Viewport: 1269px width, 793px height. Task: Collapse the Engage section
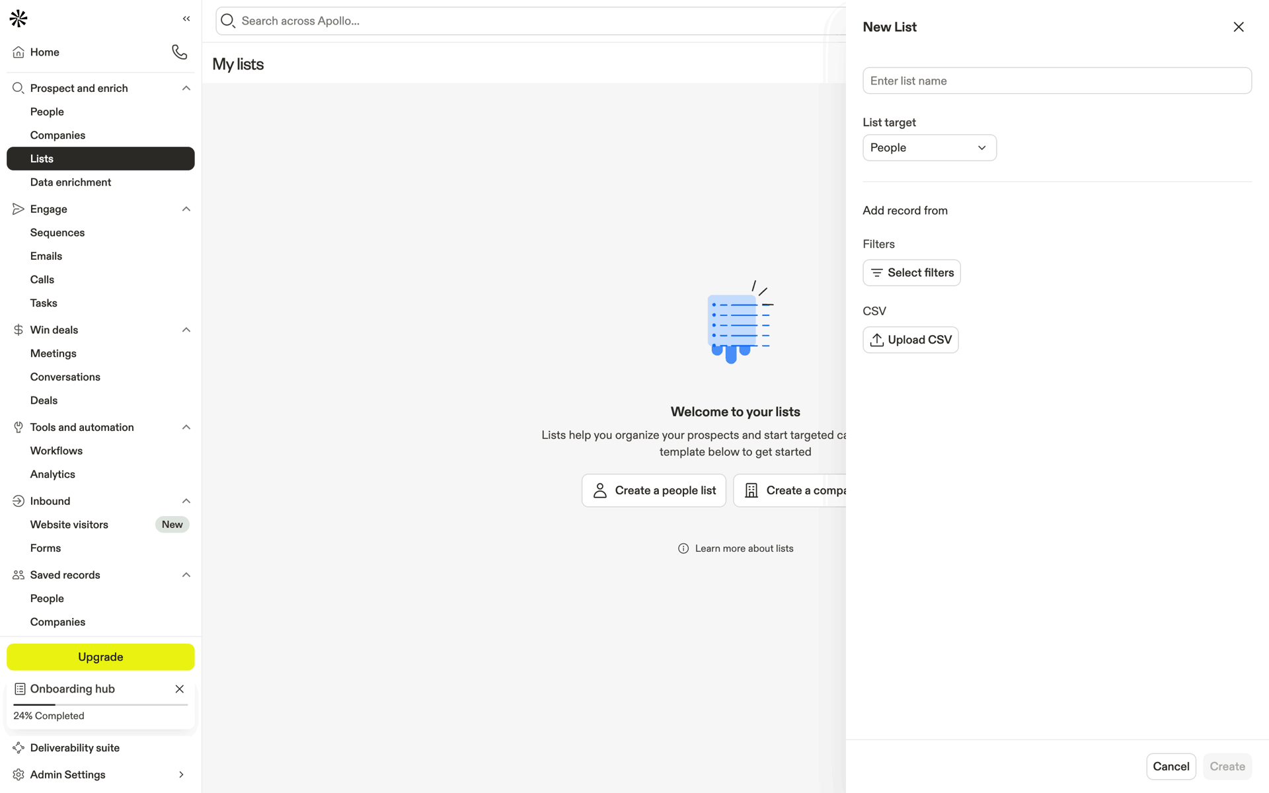(x=186, y=209)
